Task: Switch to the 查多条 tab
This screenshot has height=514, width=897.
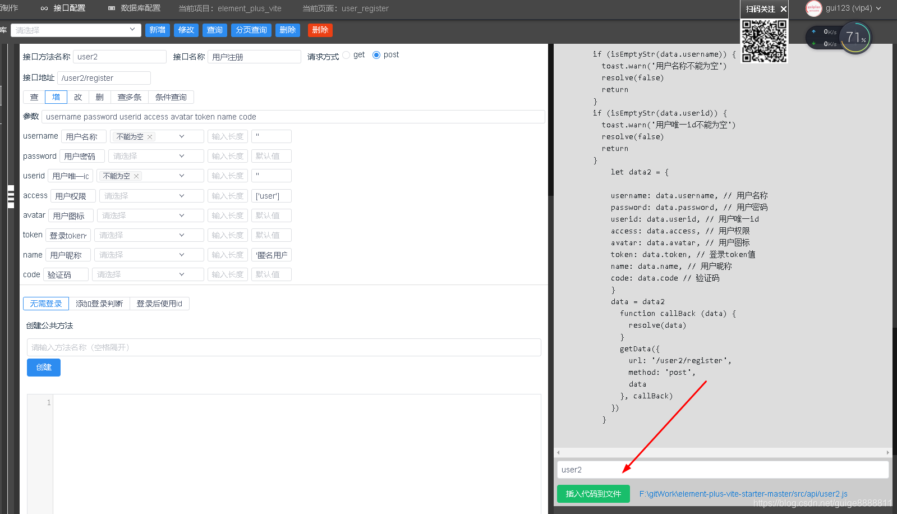Action: coord(130,97)
